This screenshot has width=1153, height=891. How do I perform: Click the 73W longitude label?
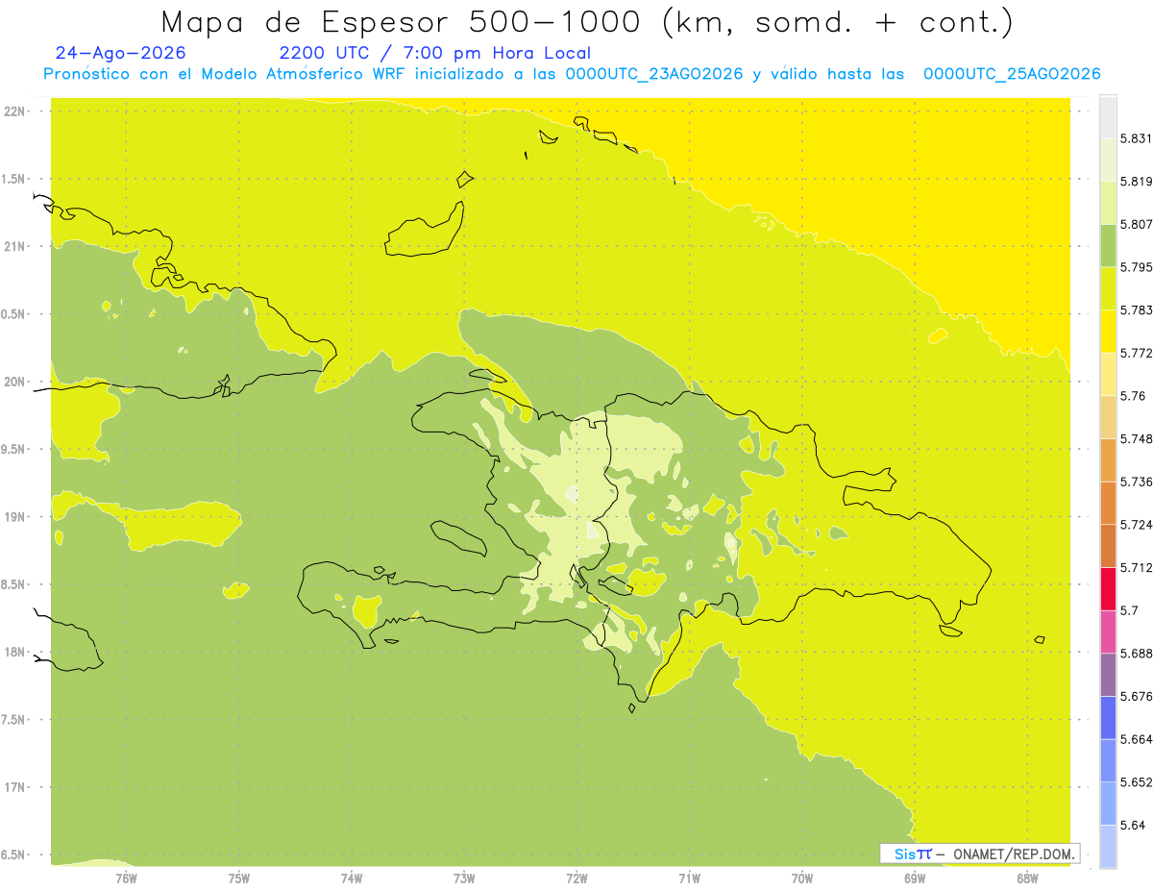(464, 879)
